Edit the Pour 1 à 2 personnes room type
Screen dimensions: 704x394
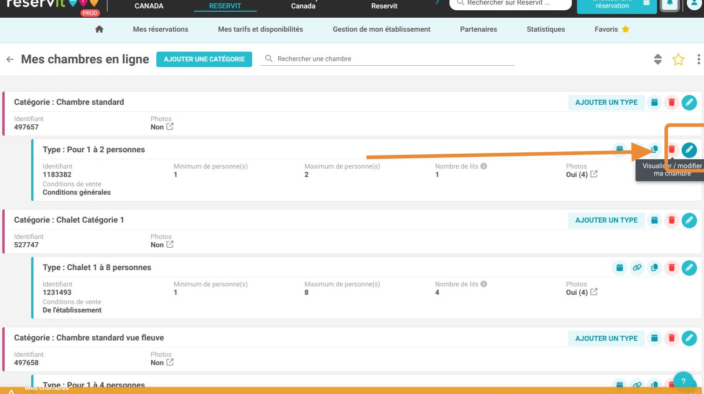[x=689, y=149]
